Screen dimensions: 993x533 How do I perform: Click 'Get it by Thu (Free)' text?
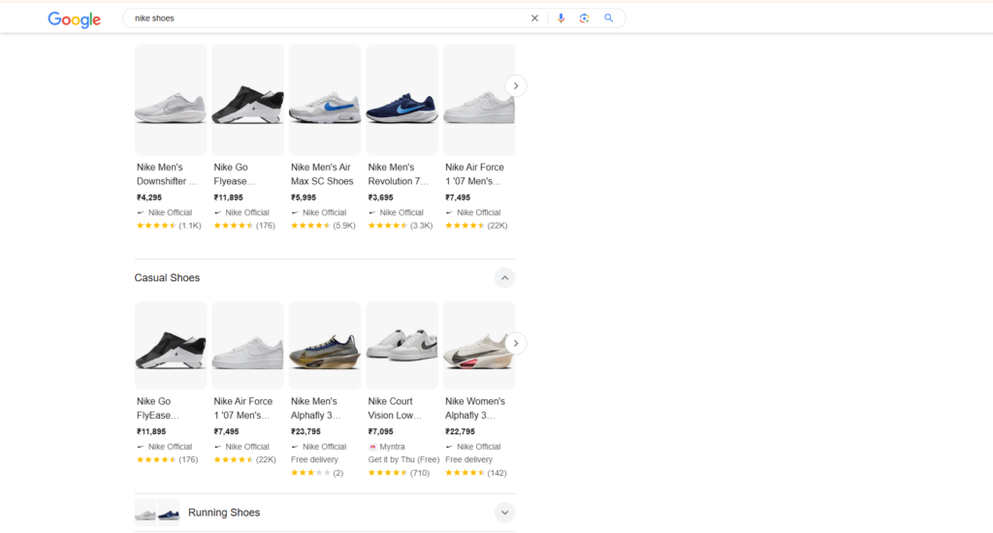[x=403, y=459]
